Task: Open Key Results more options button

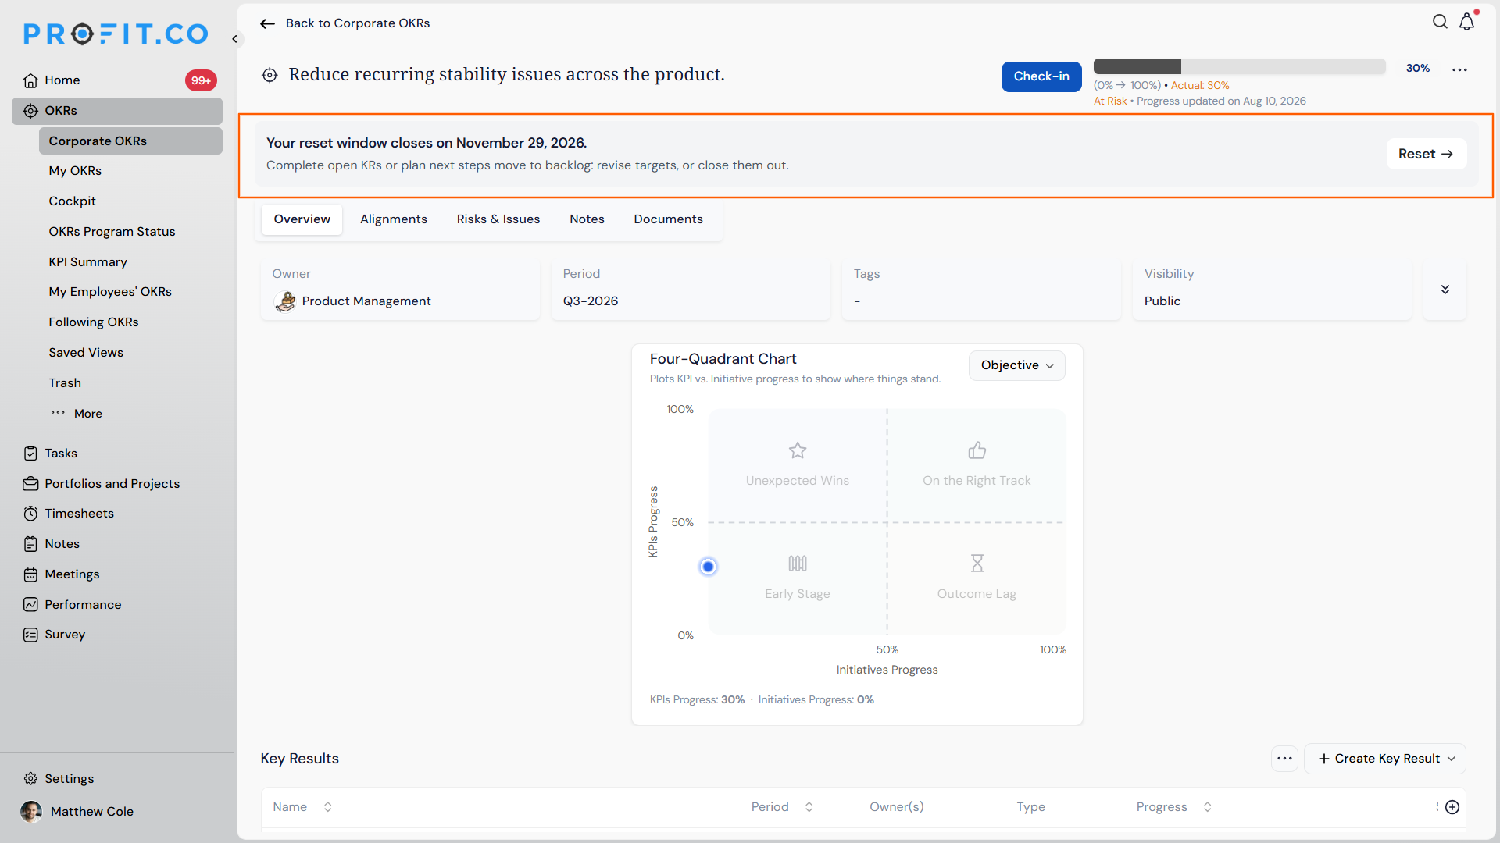Action: click(1284, 759)
